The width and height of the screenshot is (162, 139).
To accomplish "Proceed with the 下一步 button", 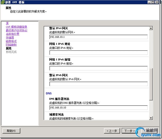I will coord(130,131).
